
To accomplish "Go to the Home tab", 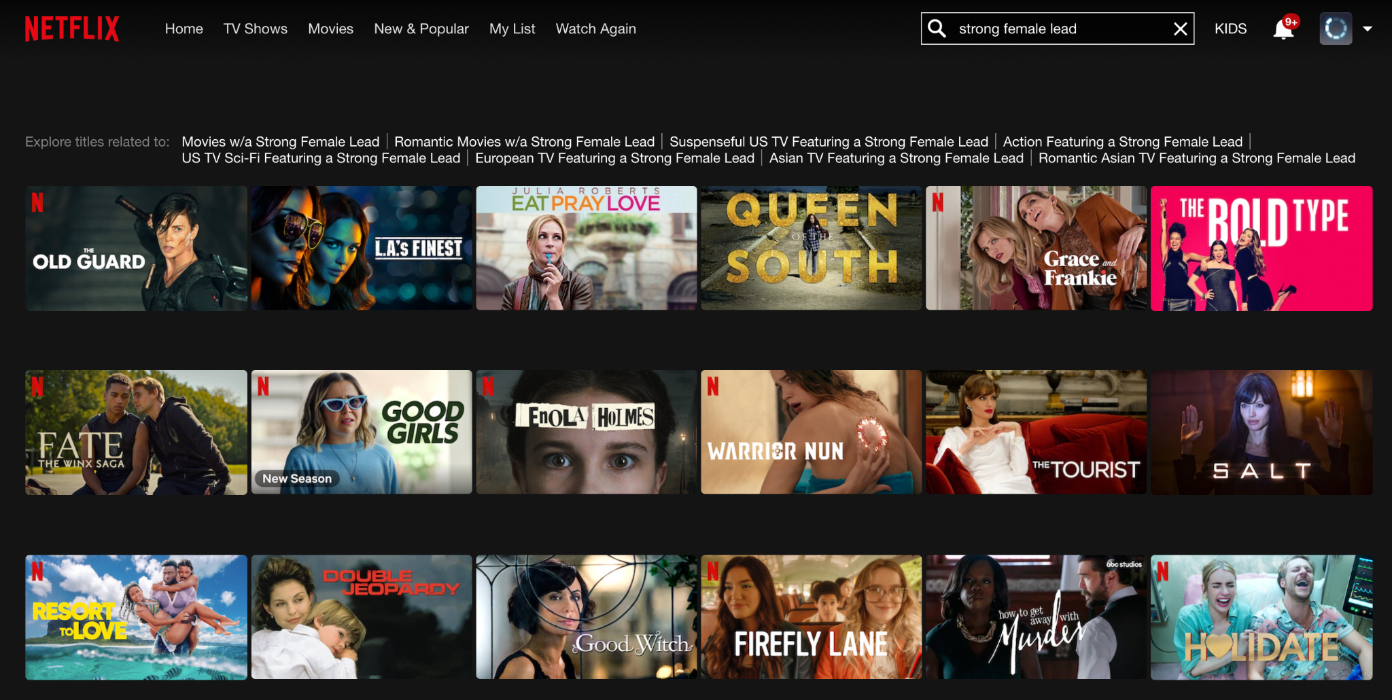I will [184, 29].
